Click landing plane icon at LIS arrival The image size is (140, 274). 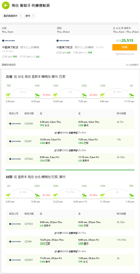coord(132,95)
